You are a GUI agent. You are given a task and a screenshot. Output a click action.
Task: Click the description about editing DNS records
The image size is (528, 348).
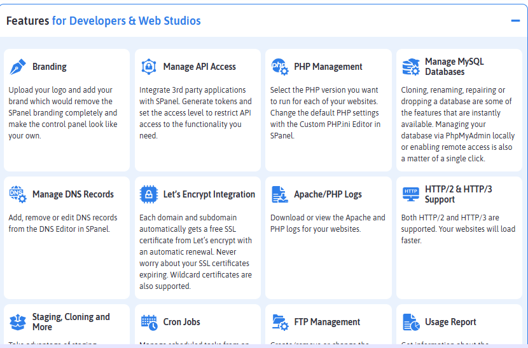63,224
